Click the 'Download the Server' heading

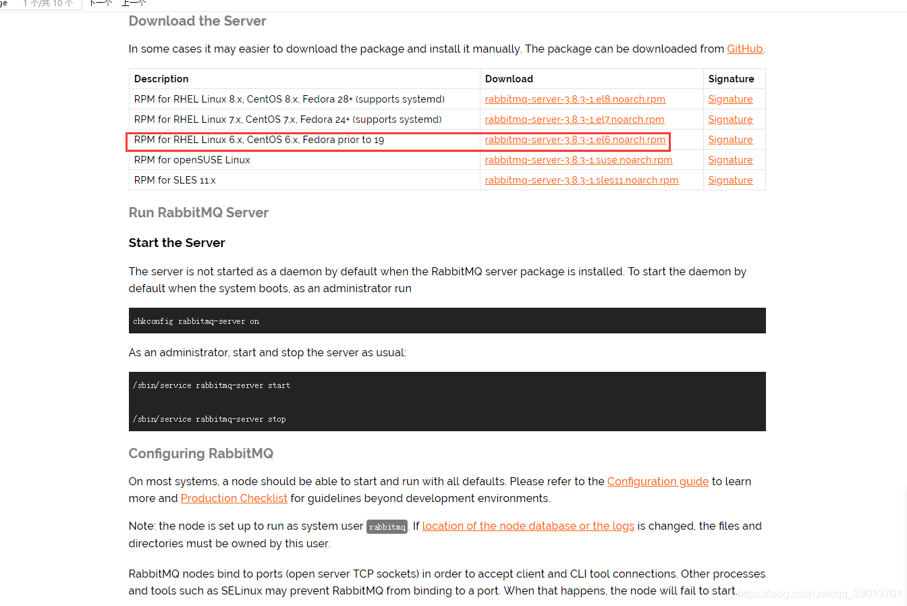[x=198, y=21]
